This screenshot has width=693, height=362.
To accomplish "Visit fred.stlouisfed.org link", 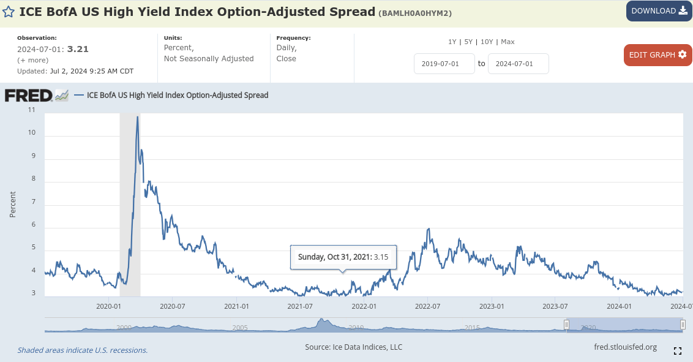I will 627,347.
